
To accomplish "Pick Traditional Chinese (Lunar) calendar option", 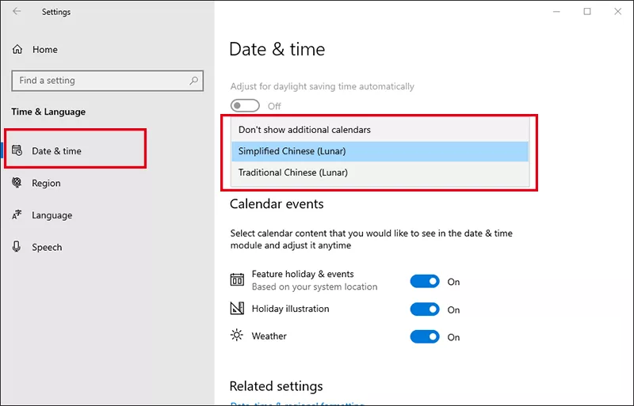I will (293, 173).
